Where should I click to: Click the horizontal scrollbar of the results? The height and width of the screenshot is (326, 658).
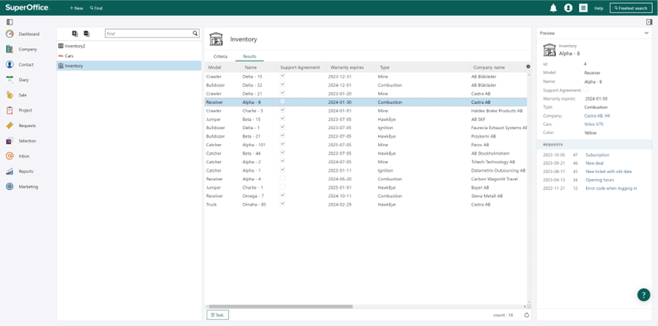pos(281,306)
